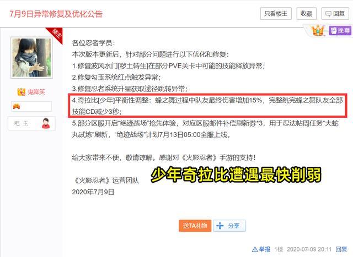Click the speech bubble icon in 回复 button
This screenshot has width=353, height=257.
point(329,14)
